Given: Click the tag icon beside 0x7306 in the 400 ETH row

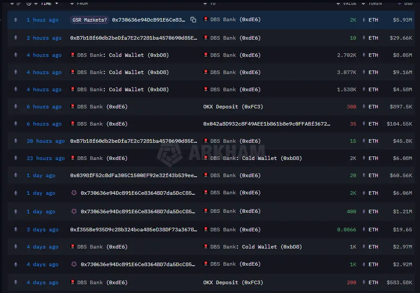Looking at the screenshot, I should (x=74, y=211).
